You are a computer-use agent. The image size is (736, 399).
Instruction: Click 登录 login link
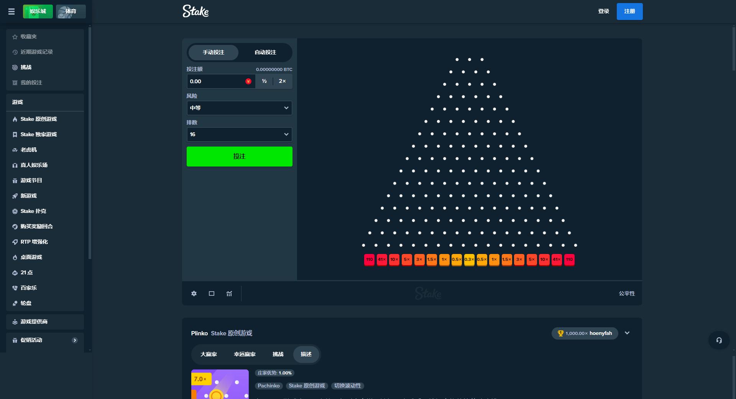click(x=604, y=12)
